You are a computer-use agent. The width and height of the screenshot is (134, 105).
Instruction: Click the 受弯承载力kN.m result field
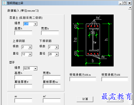pos(83,79)
